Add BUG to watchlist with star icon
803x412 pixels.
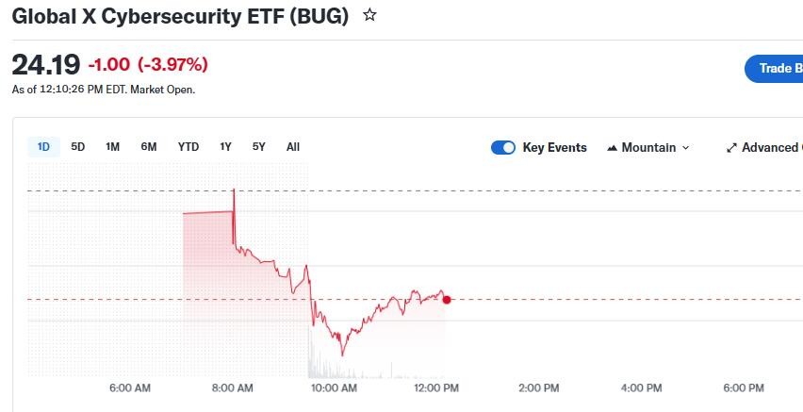point(370,15)
